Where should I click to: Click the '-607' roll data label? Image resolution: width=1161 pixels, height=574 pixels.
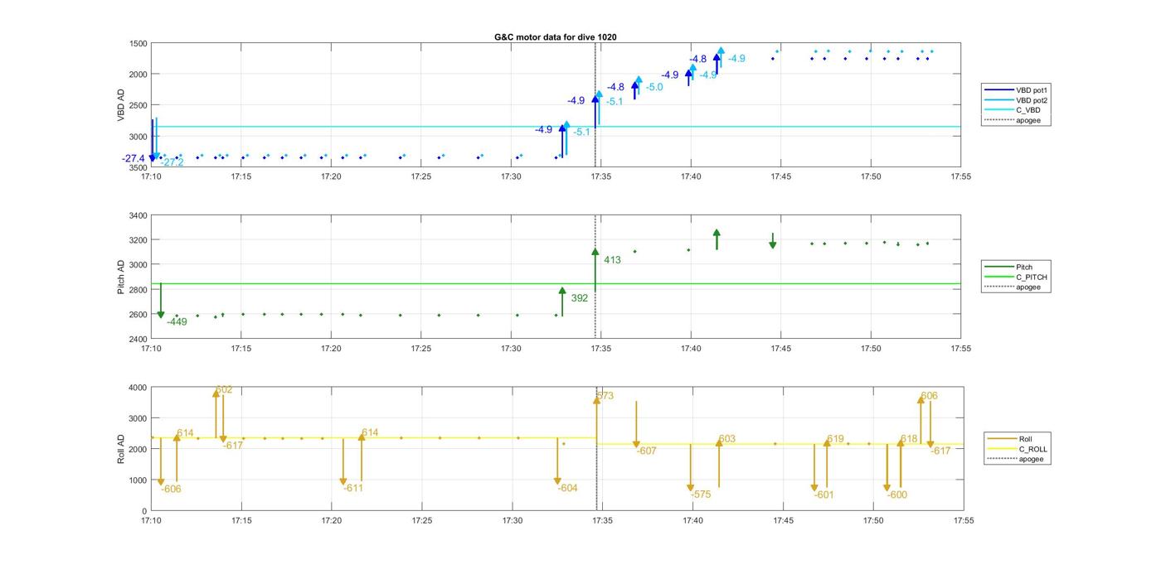click(646, 451)
